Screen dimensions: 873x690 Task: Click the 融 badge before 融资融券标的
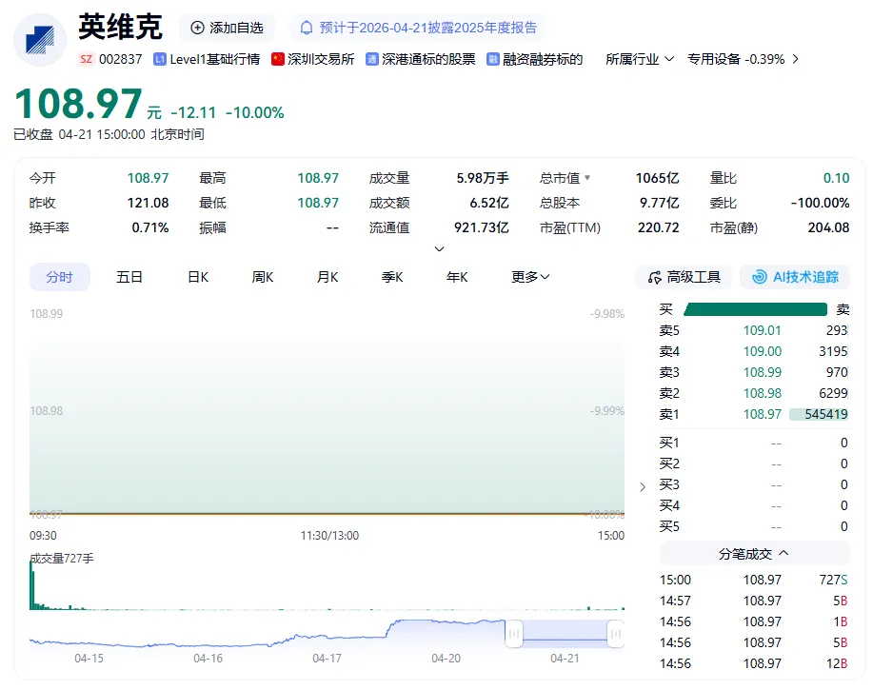click(493, 59)
